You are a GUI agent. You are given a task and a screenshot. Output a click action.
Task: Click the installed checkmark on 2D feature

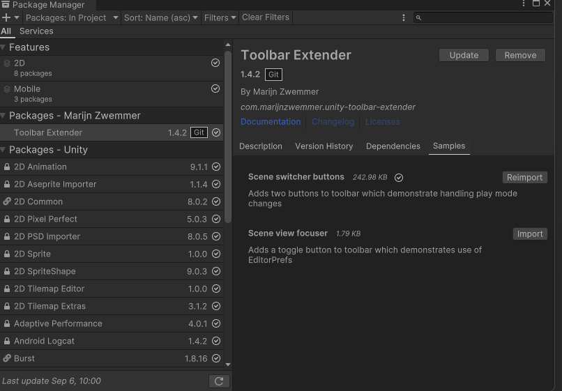click(x=215, y=63)
